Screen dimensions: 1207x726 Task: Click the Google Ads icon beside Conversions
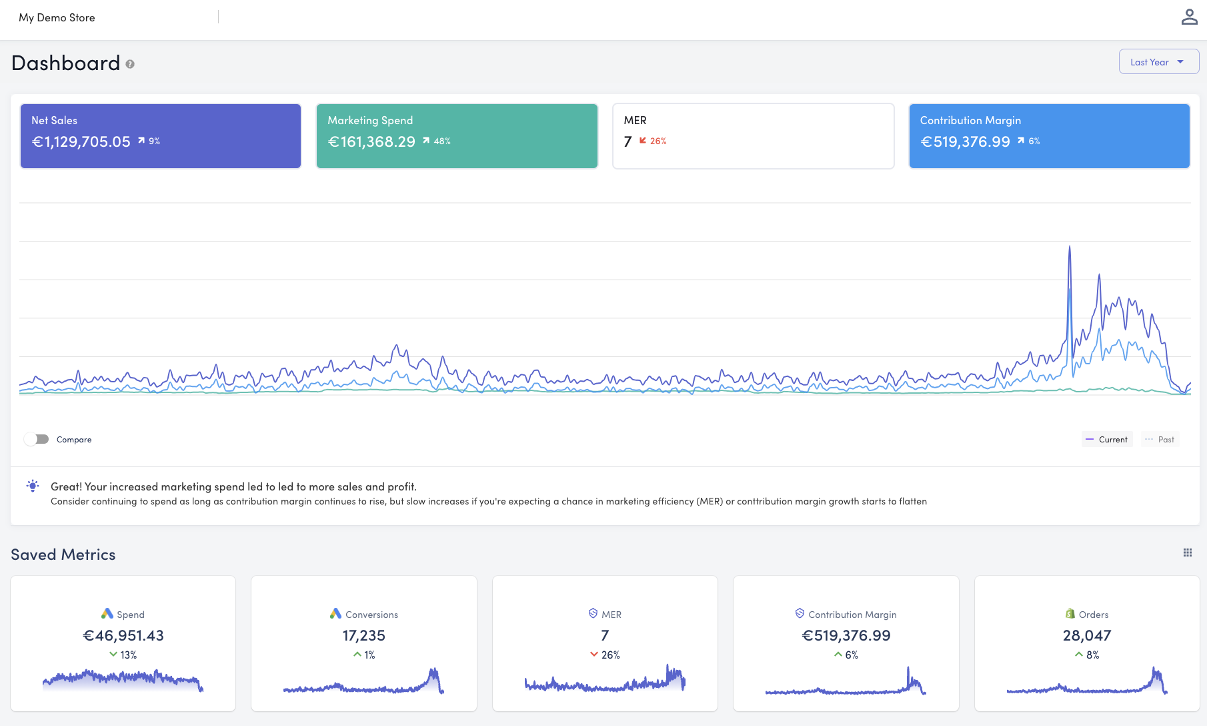335,614
